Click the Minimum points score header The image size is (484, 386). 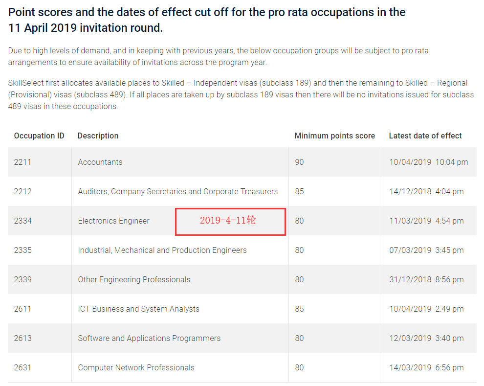334,136
